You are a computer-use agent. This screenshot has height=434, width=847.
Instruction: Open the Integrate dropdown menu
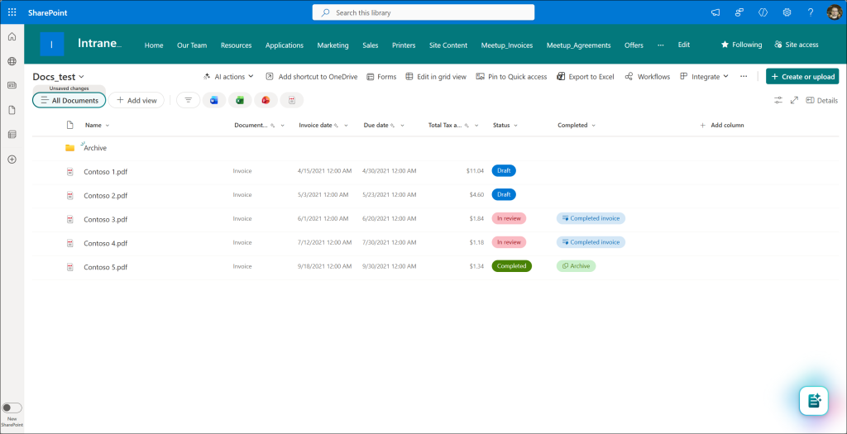point(704,76)
